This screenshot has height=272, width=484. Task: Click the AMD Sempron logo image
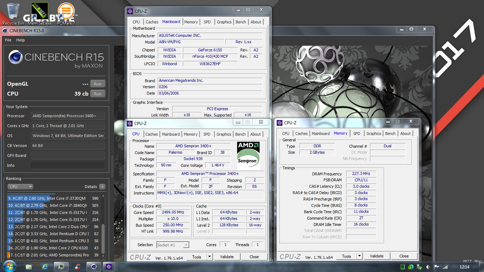(x=248, y=156)
